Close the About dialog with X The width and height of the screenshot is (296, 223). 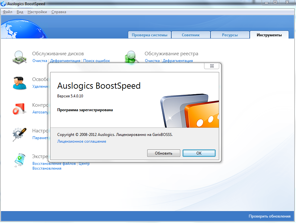tap(212, 66)
